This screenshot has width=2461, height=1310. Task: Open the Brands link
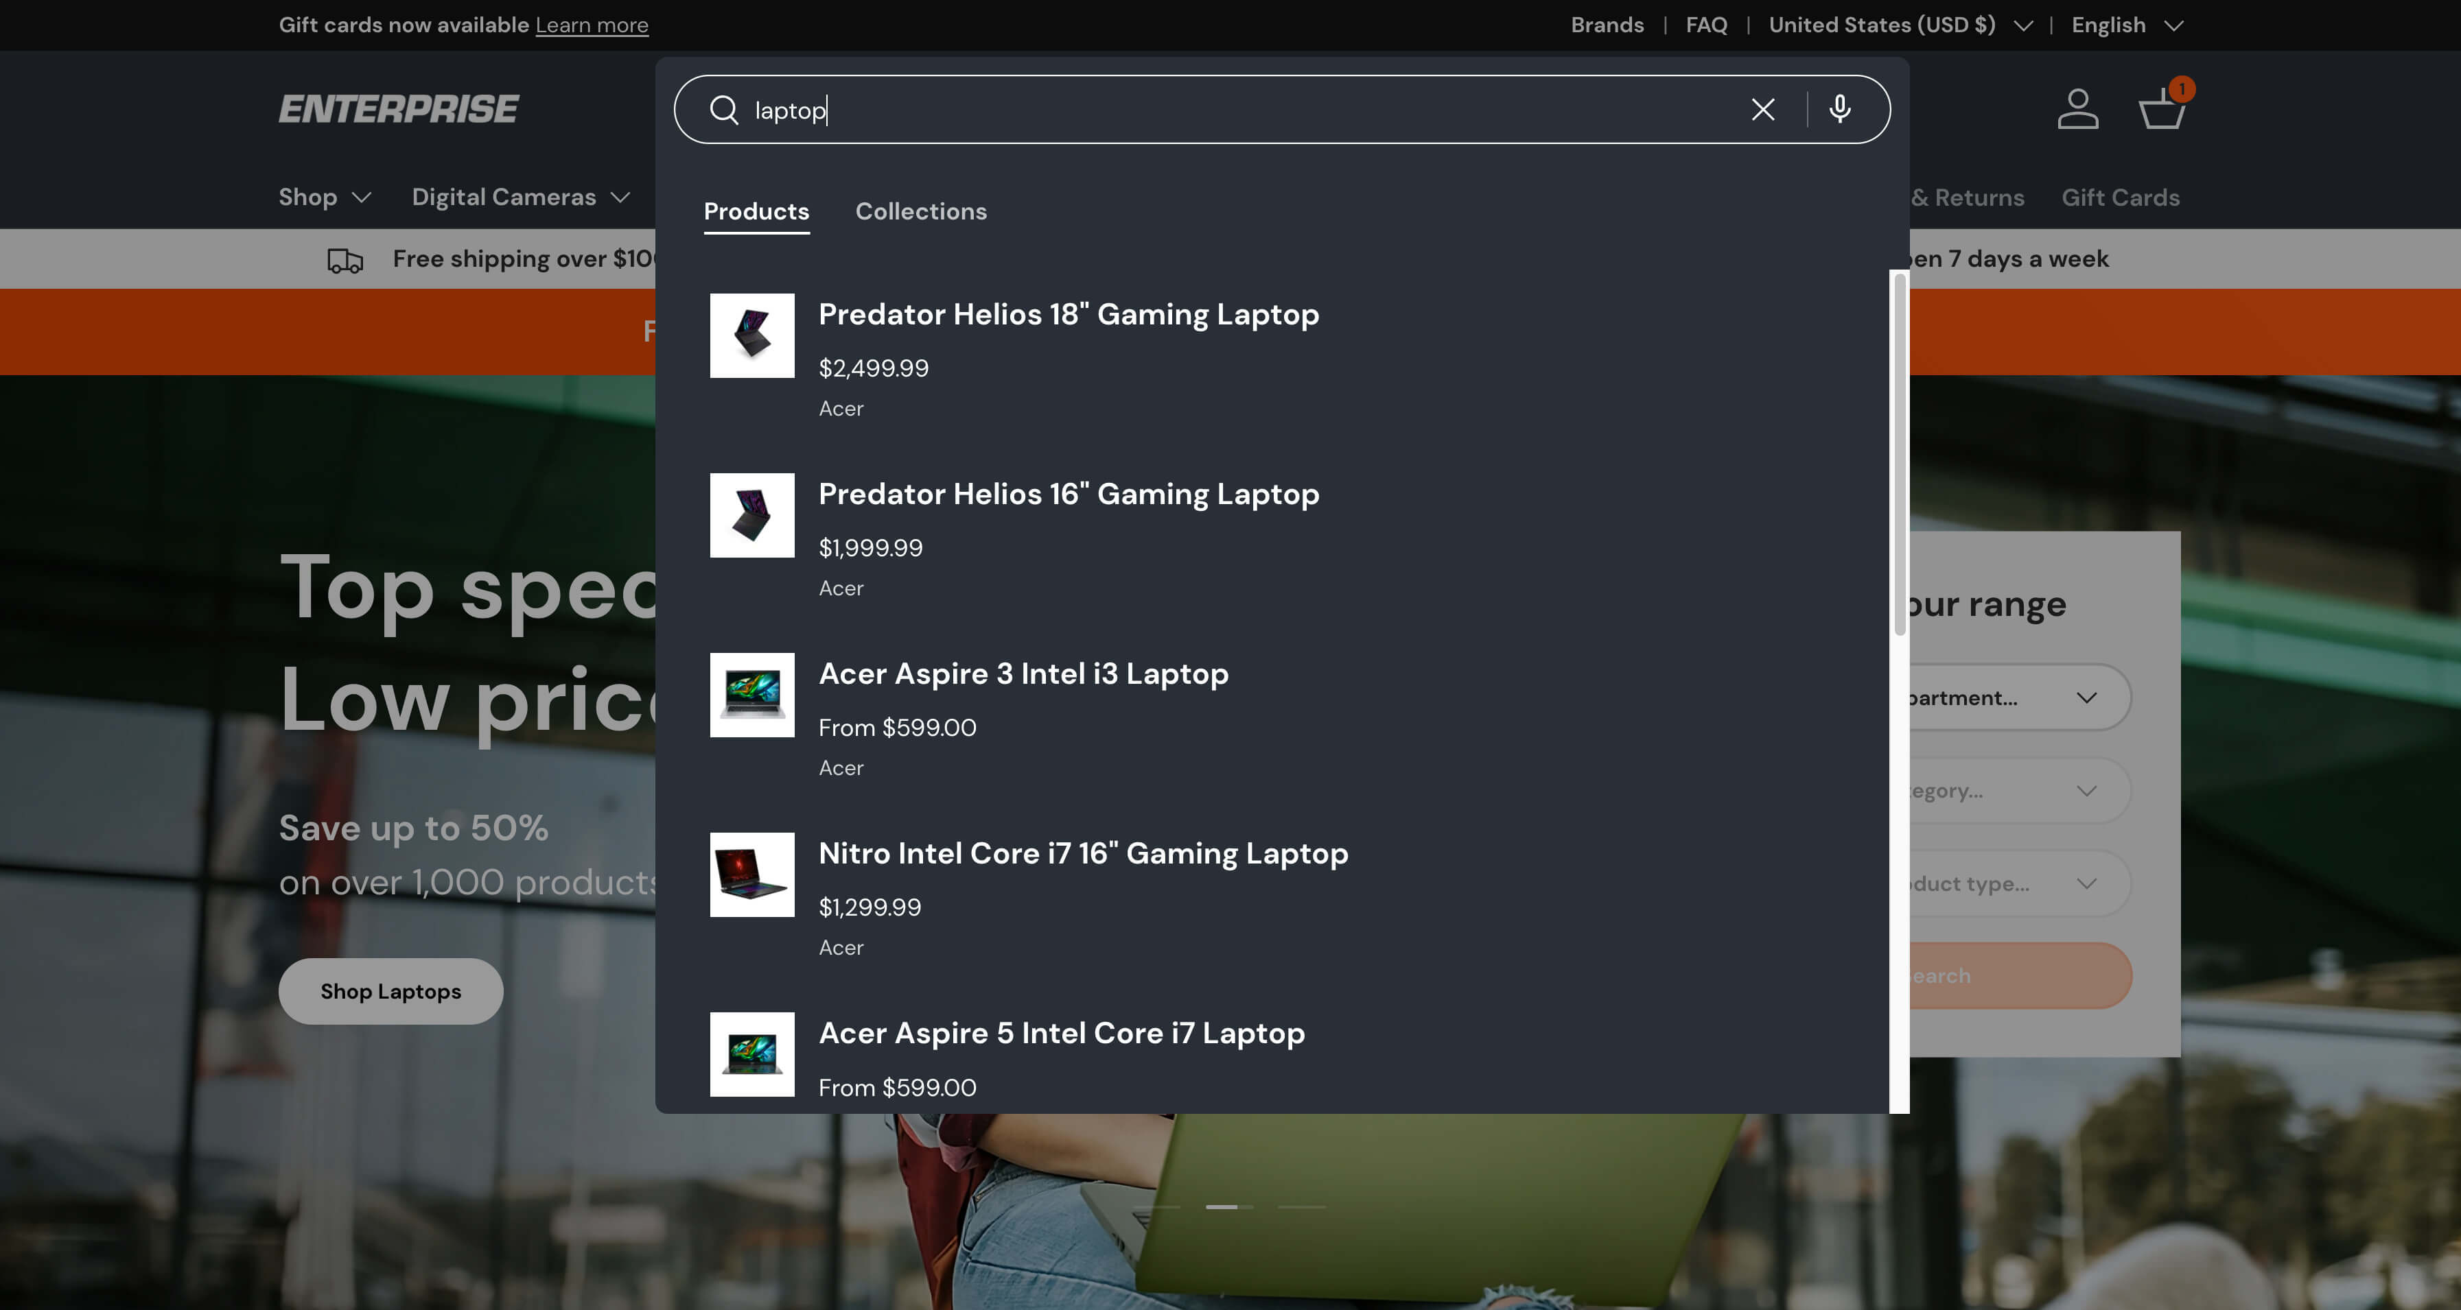[x=1607, y=25]
